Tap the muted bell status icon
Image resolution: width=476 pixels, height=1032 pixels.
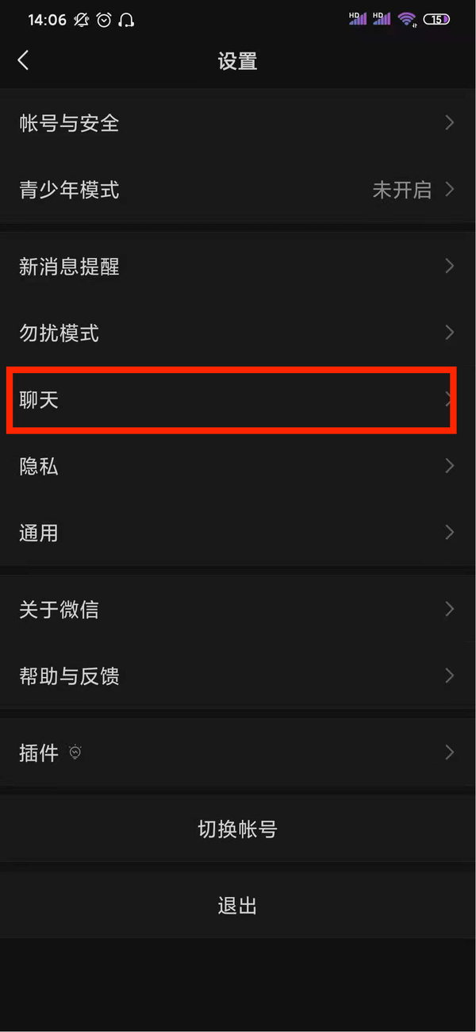point(81,20)
